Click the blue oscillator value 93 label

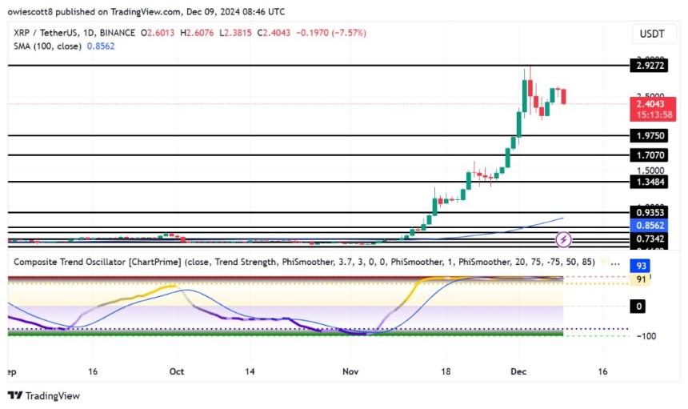641,266
